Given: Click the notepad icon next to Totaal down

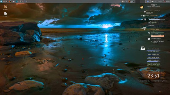Looking at the screenshot, I should 149,39.
